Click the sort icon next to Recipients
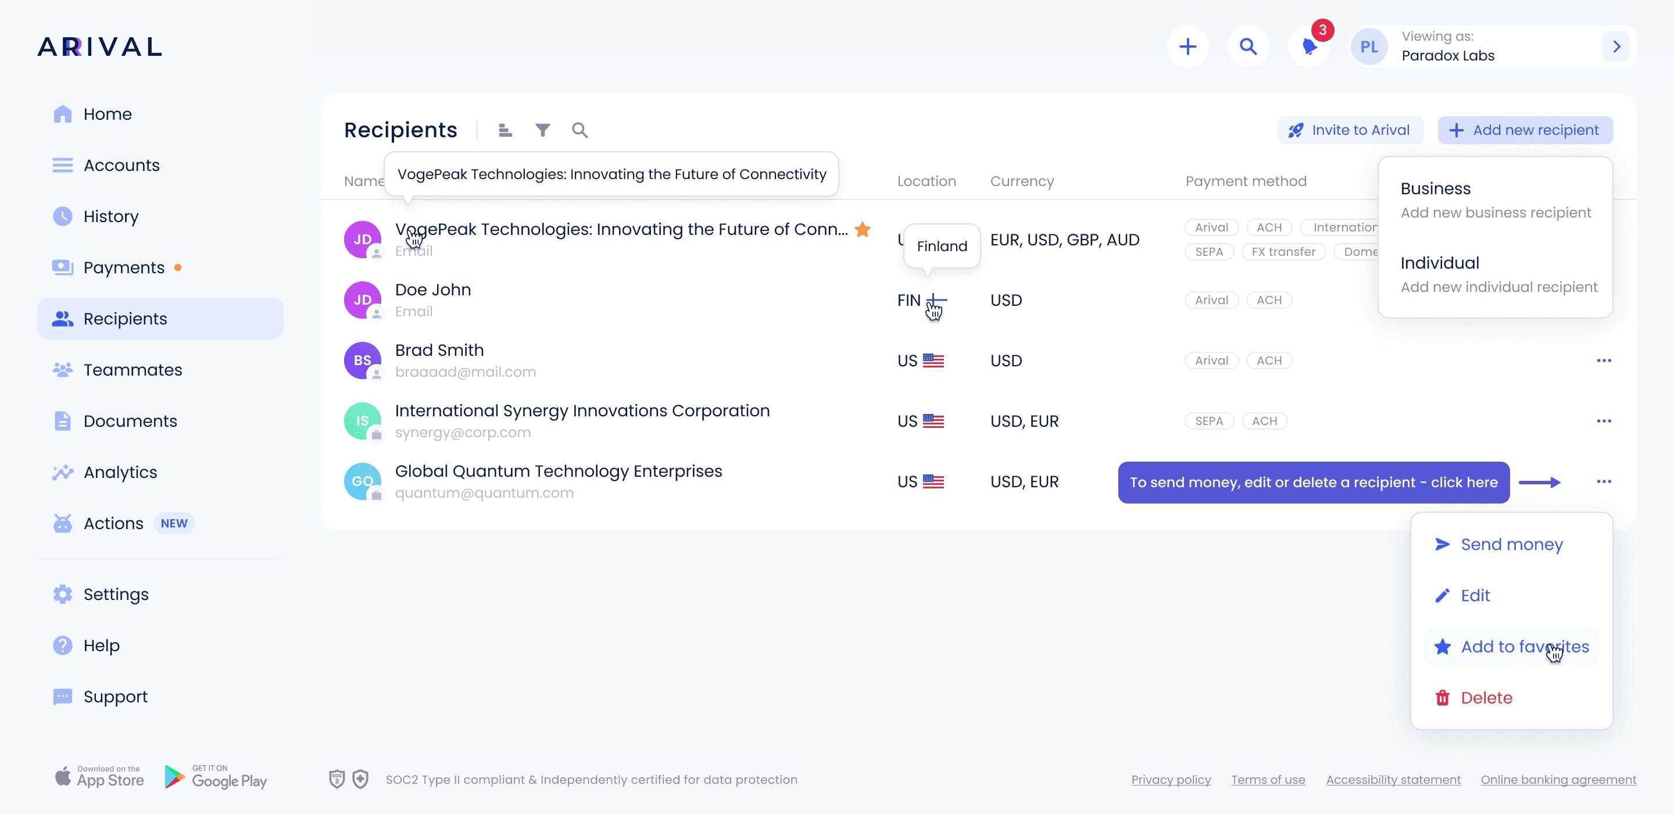 pos(505,130)
